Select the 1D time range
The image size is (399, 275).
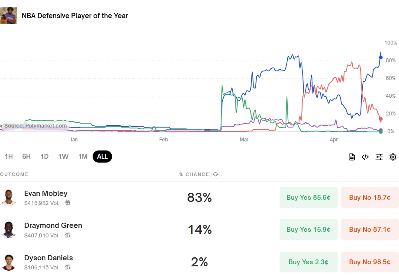click(x=45, y=157)
